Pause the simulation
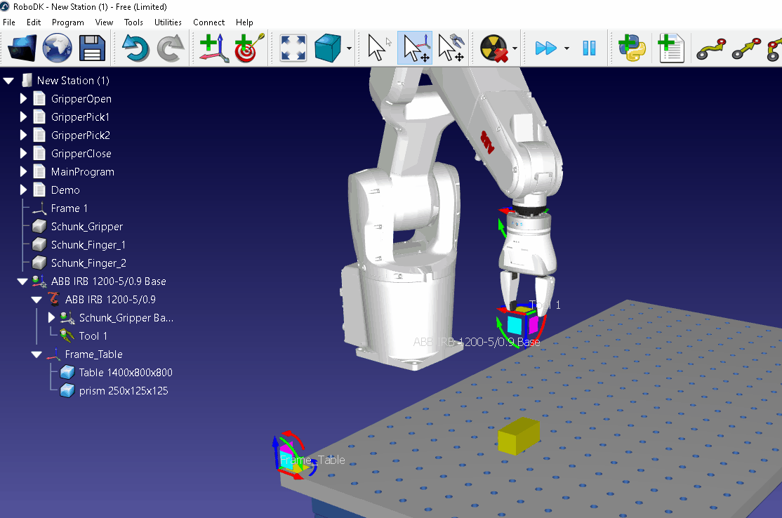782x518 pixels. click(589, 48)
